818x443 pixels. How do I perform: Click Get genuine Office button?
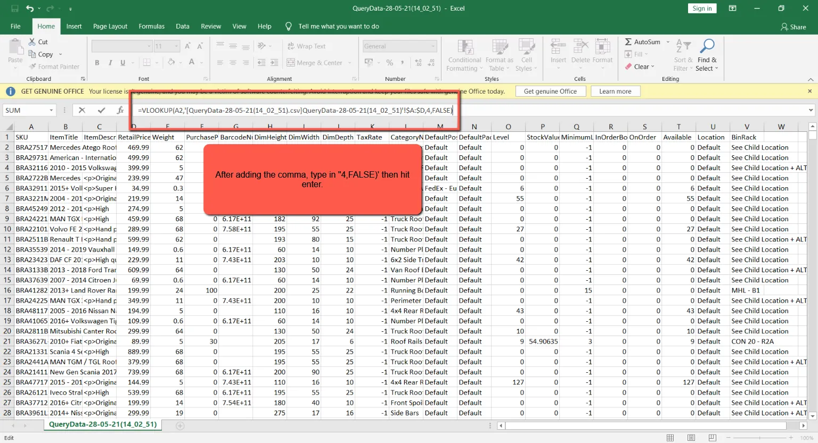coord(551,91)
